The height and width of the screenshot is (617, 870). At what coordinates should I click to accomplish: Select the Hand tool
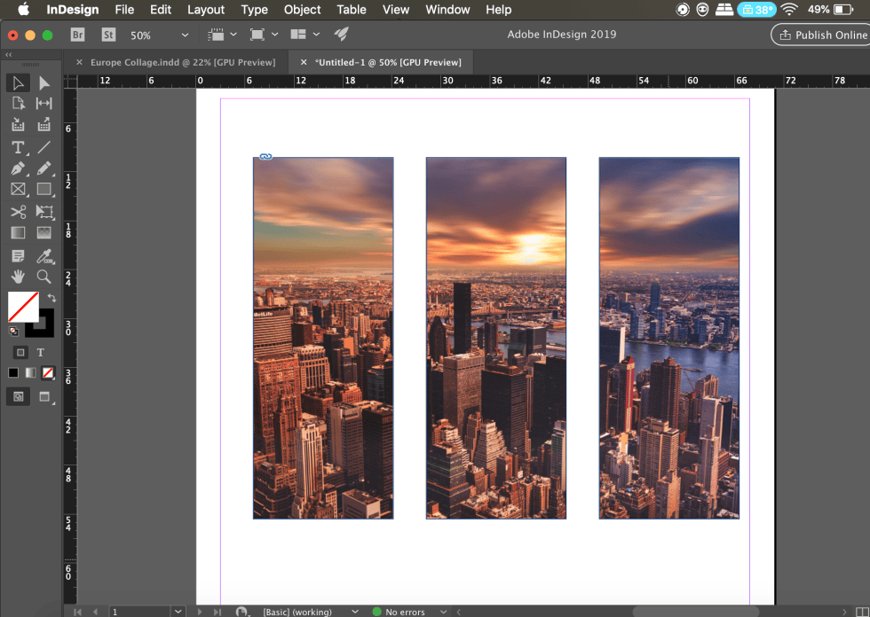[x=18, y=277]
